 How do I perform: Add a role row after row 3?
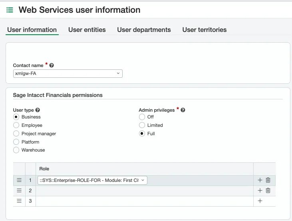click(260, 201)
